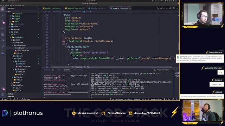Click Go Live in the status bar
225x126 pixels.
167,99
